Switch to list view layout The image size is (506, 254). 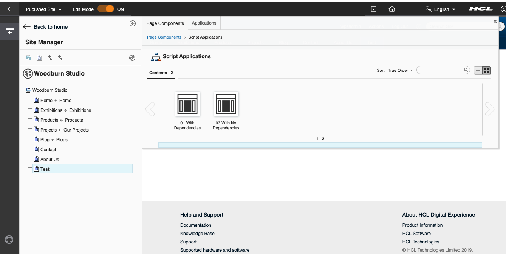478,70
